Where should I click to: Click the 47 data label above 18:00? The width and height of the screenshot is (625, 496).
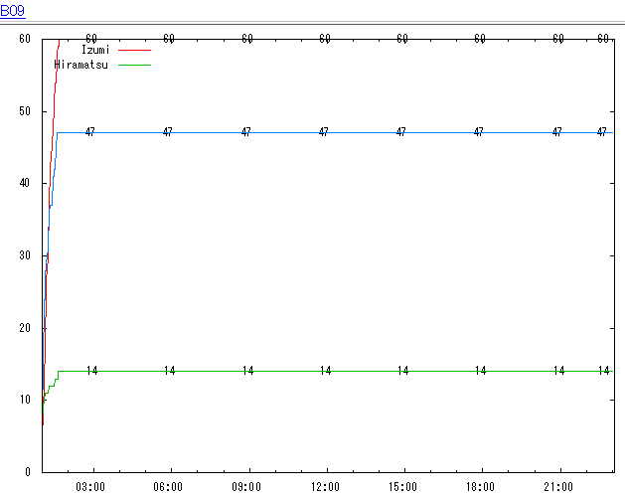[x=478, y=131]
